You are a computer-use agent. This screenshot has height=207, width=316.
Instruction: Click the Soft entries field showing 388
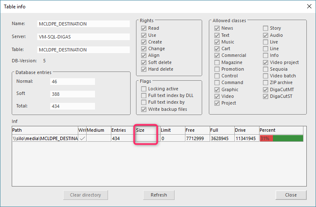coord(72,94)
